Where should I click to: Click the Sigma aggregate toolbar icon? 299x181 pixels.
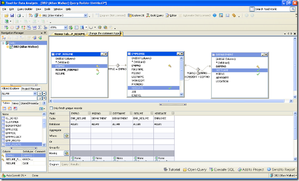tap(39, 27)
